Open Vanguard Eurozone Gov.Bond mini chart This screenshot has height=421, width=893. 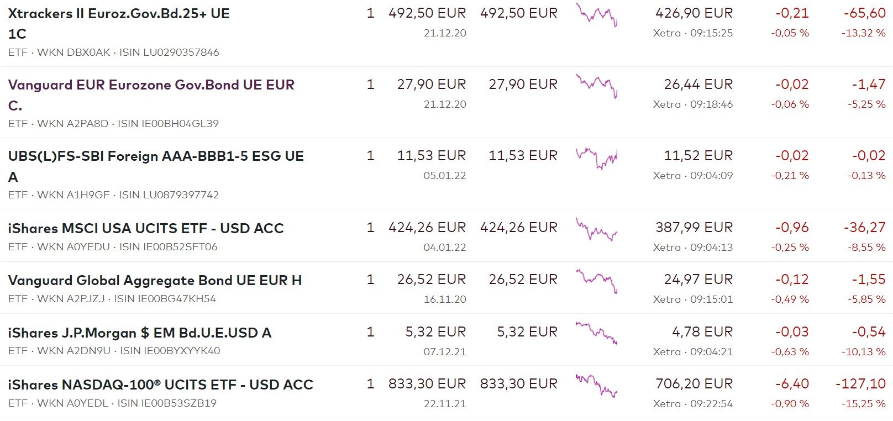(596, 86)
